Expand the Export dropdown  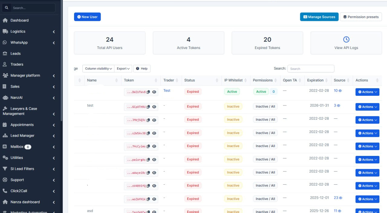pyautogui.click(x=123, y=69)
